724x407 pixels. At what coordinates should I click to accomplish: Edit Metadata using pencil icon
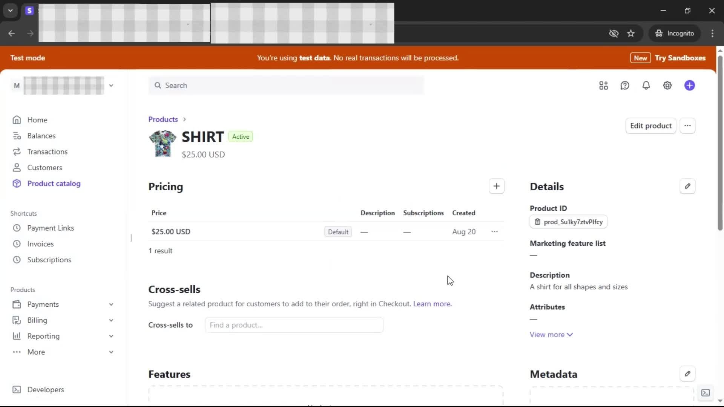pyautogui.click(x=687, y=374)
